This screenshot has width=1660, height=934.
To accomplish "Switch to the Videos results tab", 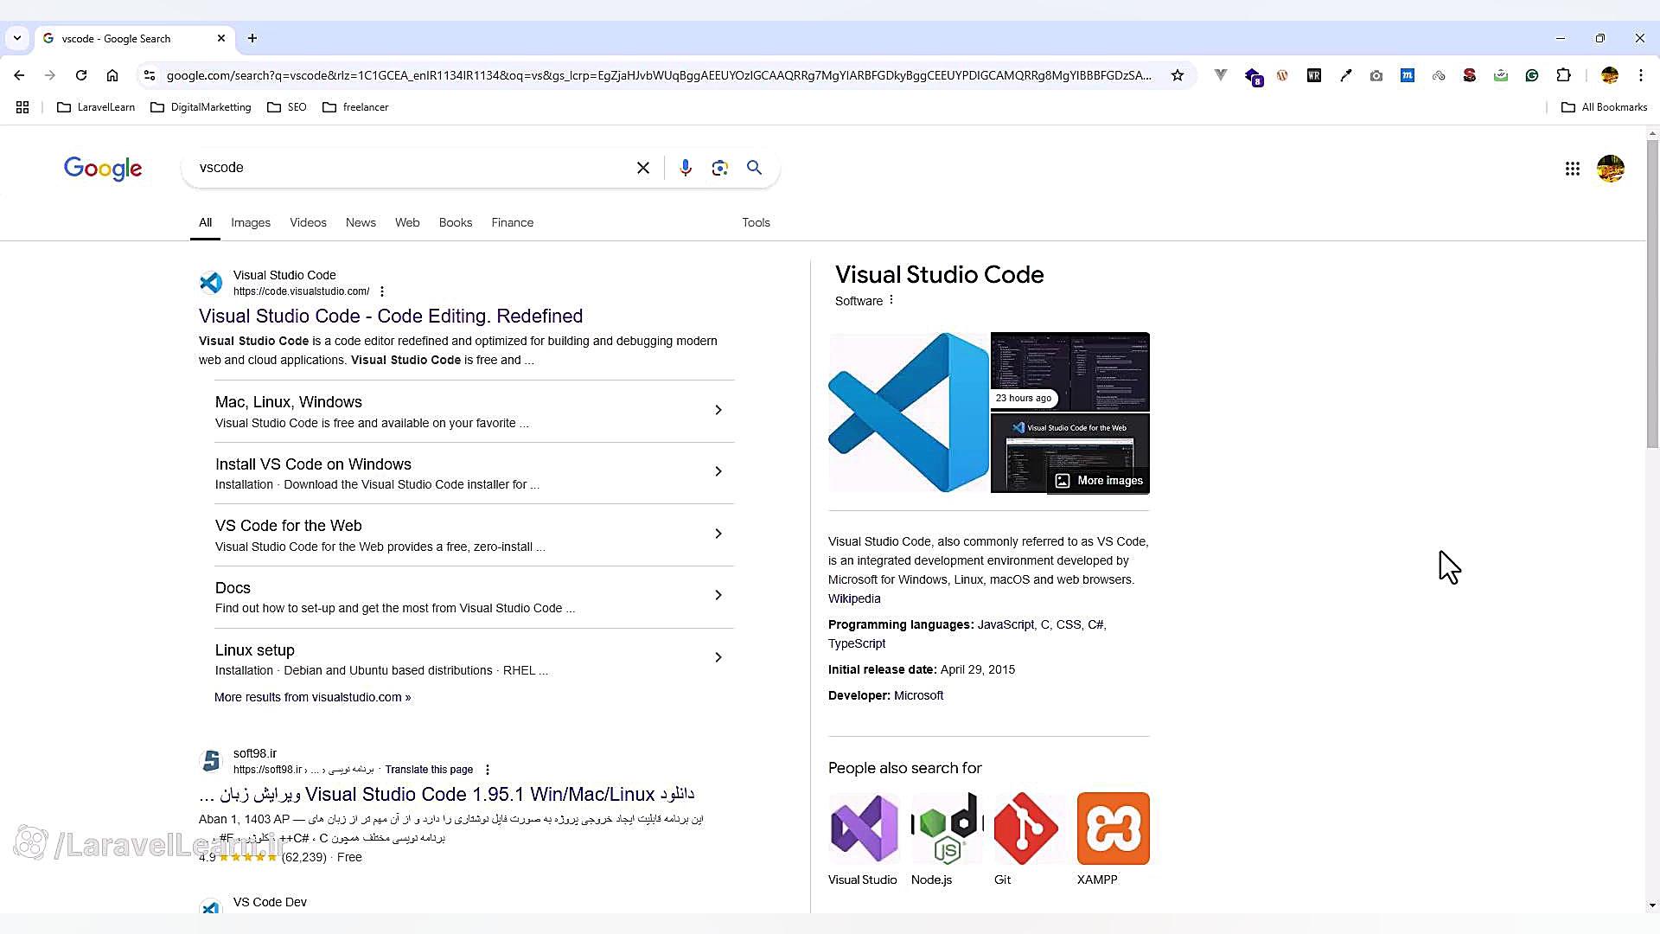I will (x=308, y=222).
